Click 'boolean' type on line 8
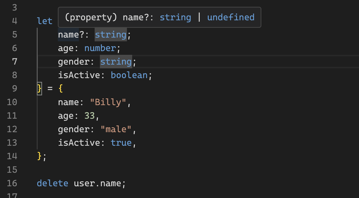 (129, 75)
